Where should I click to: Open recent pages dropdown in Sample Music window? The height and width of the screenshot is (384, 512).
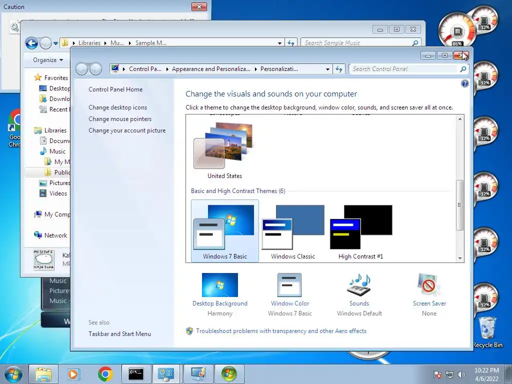click(56, 43)
